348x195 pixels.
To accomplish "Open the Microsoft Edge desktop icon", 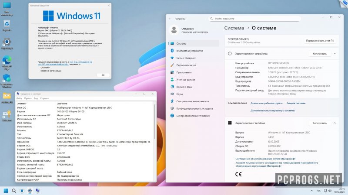I will (x=7, y=63).
